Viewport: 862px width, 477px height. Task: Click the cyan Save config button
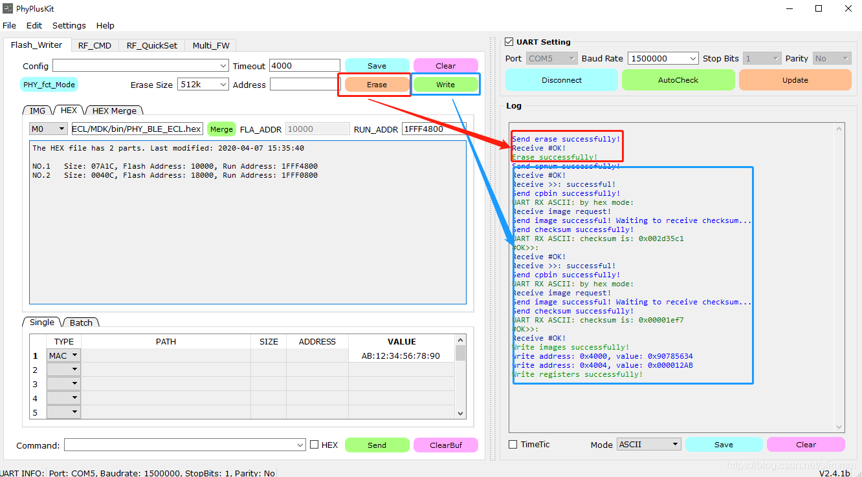(377, 66)
